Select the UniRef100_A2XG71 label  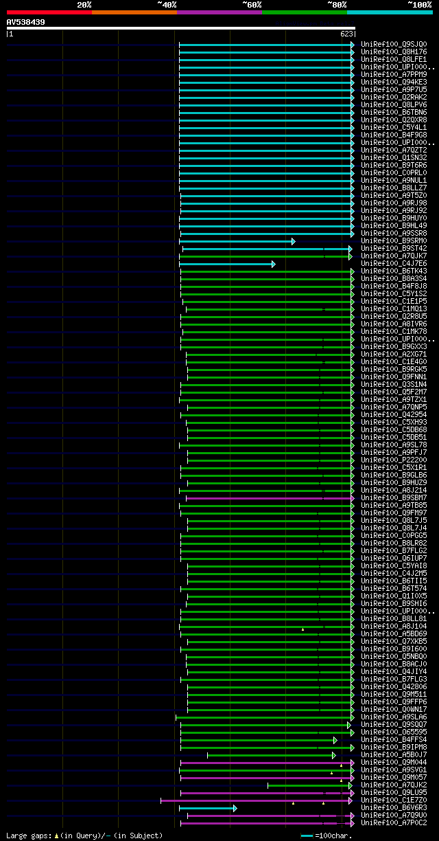(x=394, y=355)
